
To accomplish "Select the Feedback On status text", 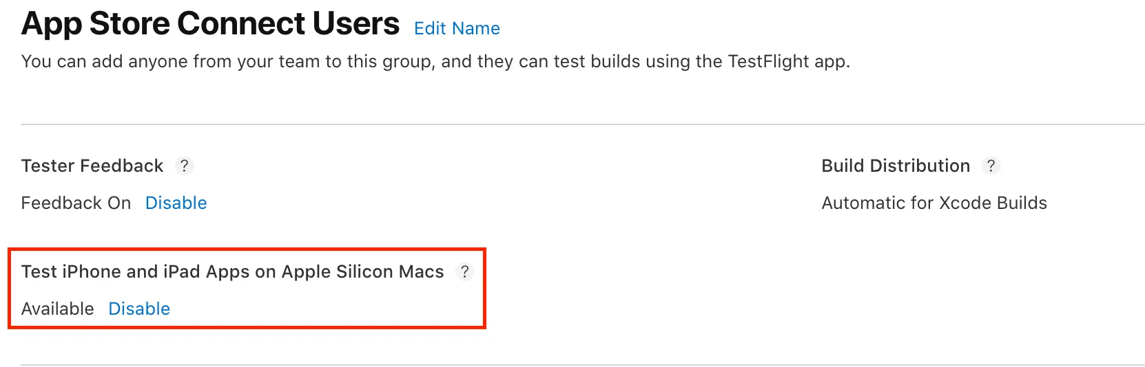I will (76, 203).
